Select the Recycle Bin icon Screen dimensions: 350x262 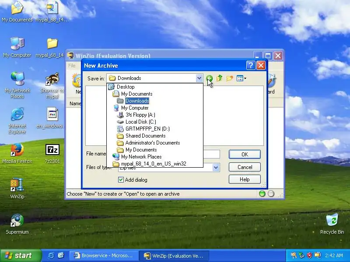tap(332, 224)
